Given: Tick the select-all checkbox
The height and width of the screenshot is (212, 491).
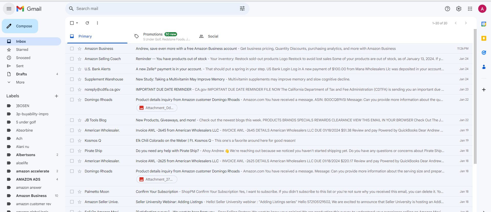Looking at the screenshot, I should (x=72, y=23).
